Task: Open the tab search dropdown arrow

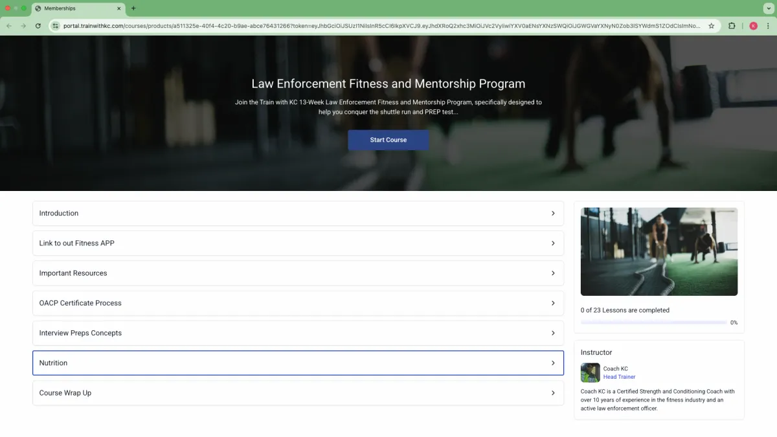Action: coord(767,8)
